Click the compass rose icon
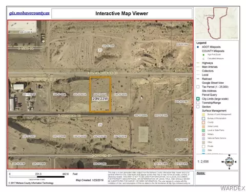The height and width of the screenshot is (192, 246). [x=229, y=162]
